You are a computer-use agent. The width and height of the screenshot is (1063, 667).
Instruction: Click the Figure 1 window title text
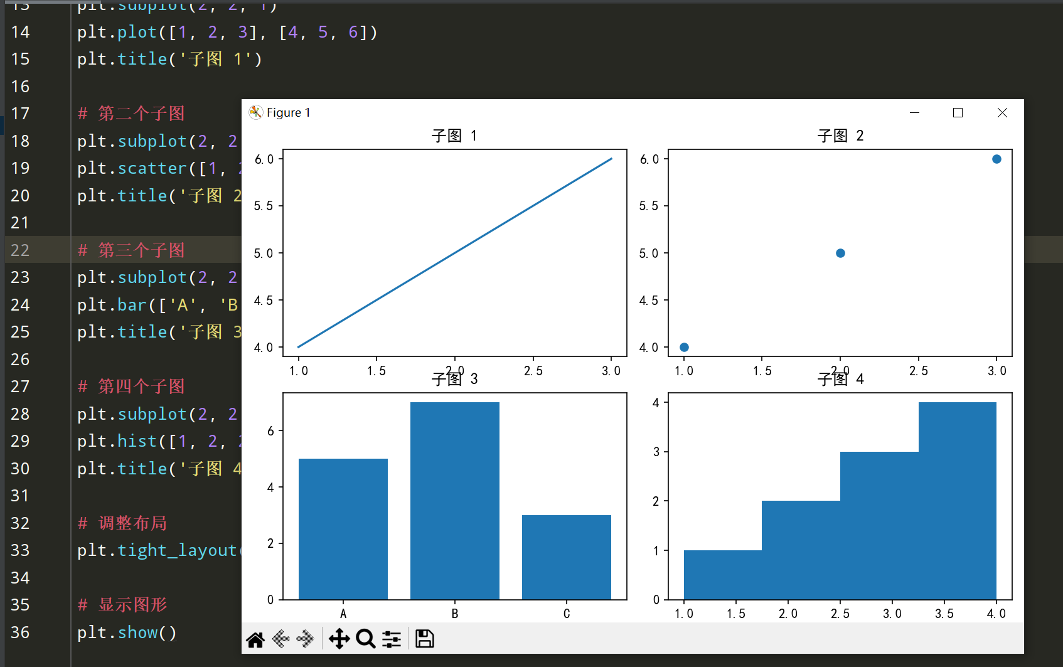(289, 112)
